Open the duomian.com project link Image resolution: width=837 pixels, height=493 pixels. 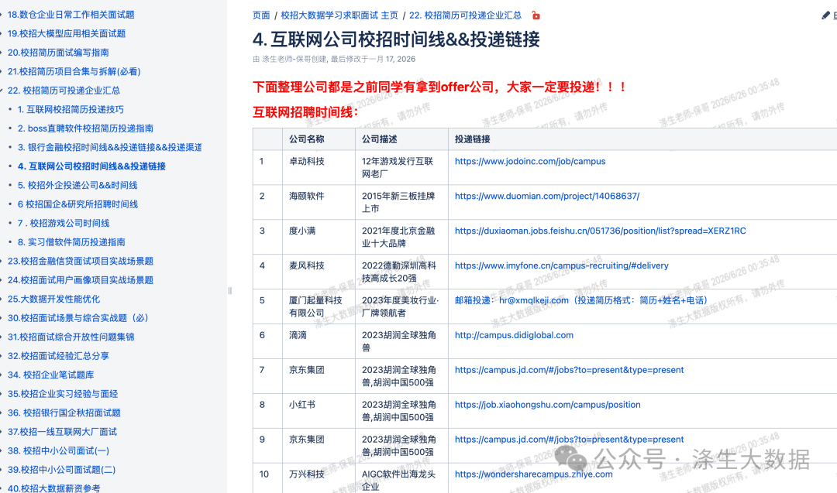[547, 196]
